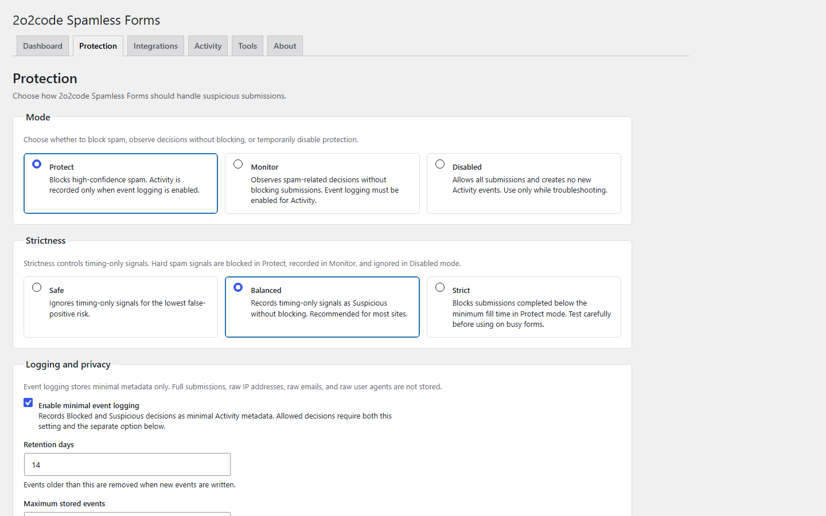Screen dimensions: 826x516
Task: Click 'Records timing-only signals as Suspicious' text
Action: pos(329,308)
